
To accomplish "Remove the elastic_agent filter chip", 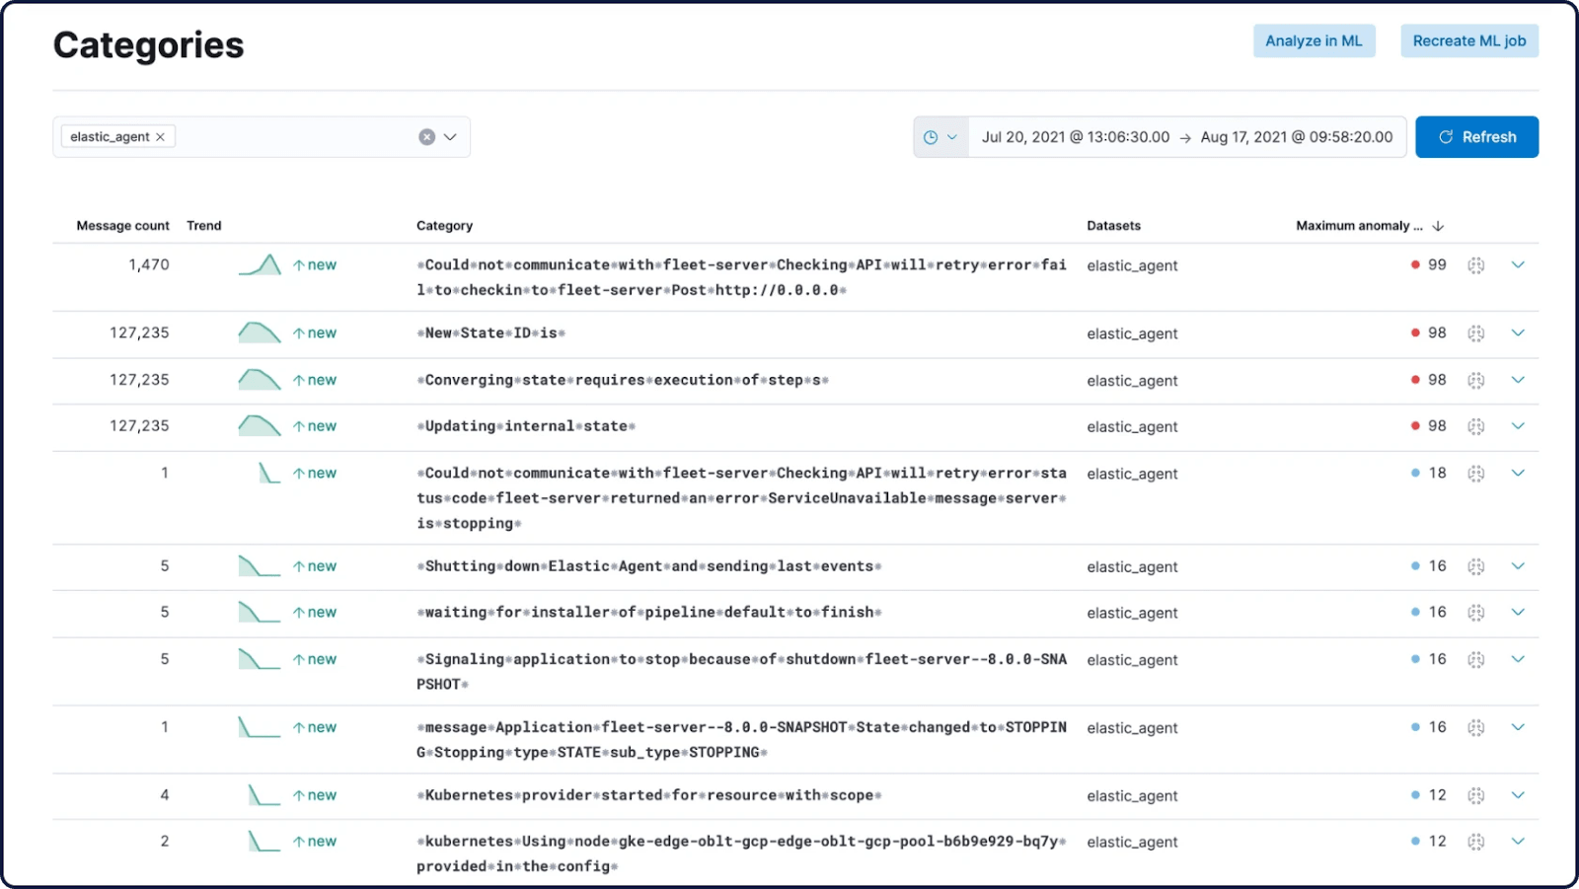I will (161, 136).
